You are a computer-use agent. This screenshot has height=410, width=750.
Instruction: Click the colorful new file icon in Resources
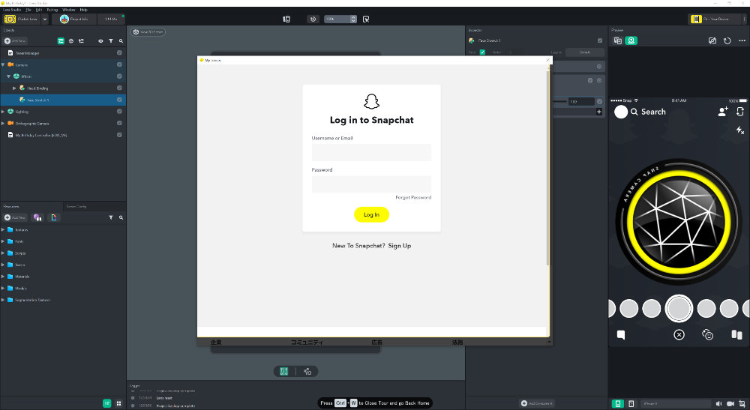tap(54, 217)
